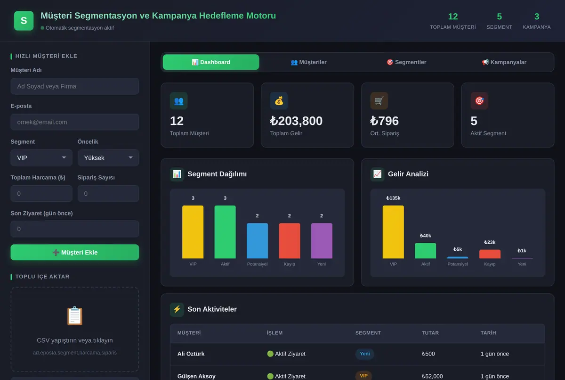
Task: Click the Sipariş Sayısı input field
Action: coord(108,194)
